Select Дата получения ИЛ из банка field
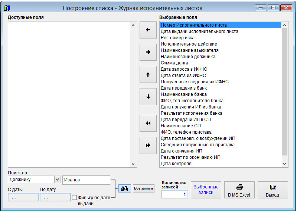This screenshot has width=297, height=211. tap(221, 107)
